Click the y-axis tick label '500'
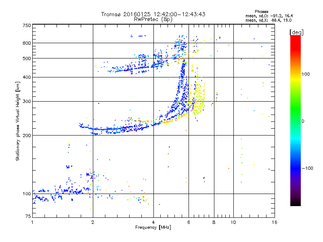The width and height of the screenshot is (323, 242). [27, 58]
